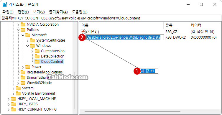Click the registry path address bar
The height and width of the screenshot is (115, 222).
[x=111, y=18]
